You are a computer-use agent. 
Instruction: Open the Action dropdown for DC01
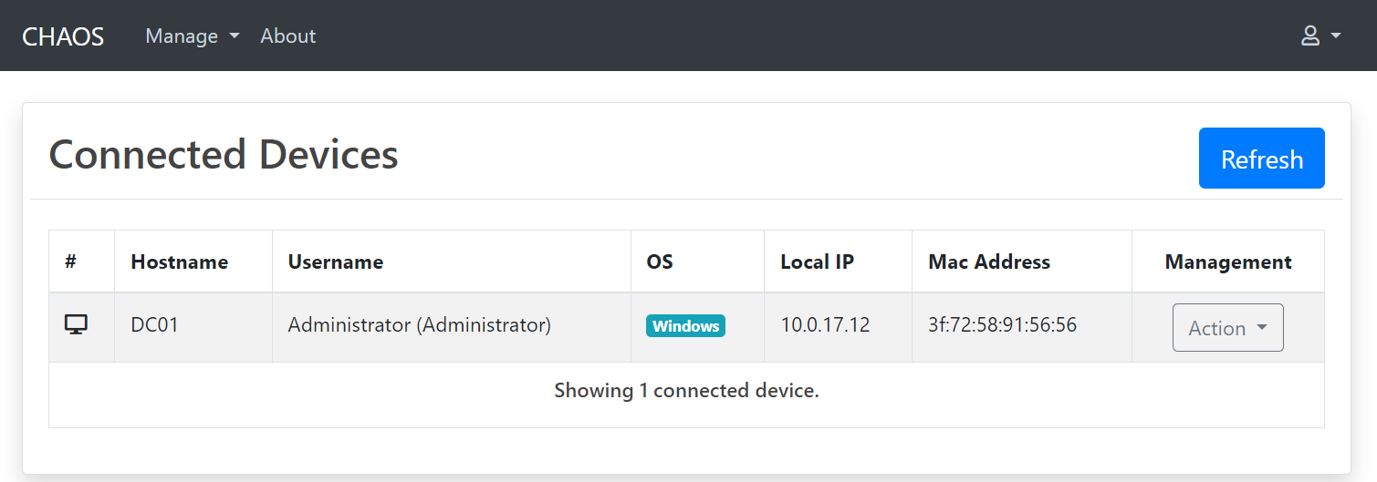pyautogui.click(x=1227, y=328)
